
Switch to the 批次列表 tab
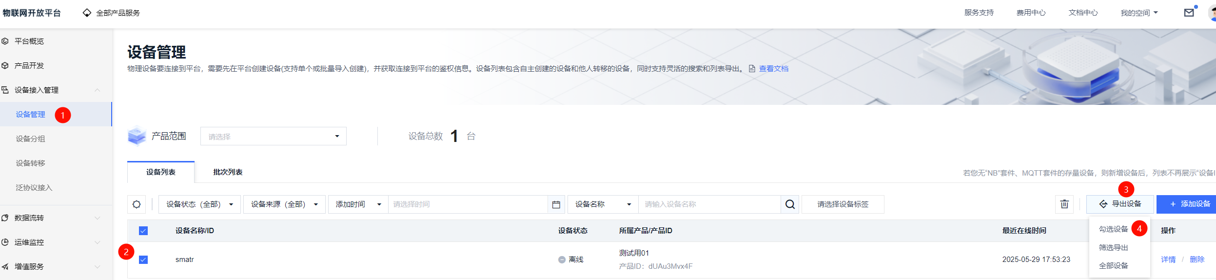228,172
